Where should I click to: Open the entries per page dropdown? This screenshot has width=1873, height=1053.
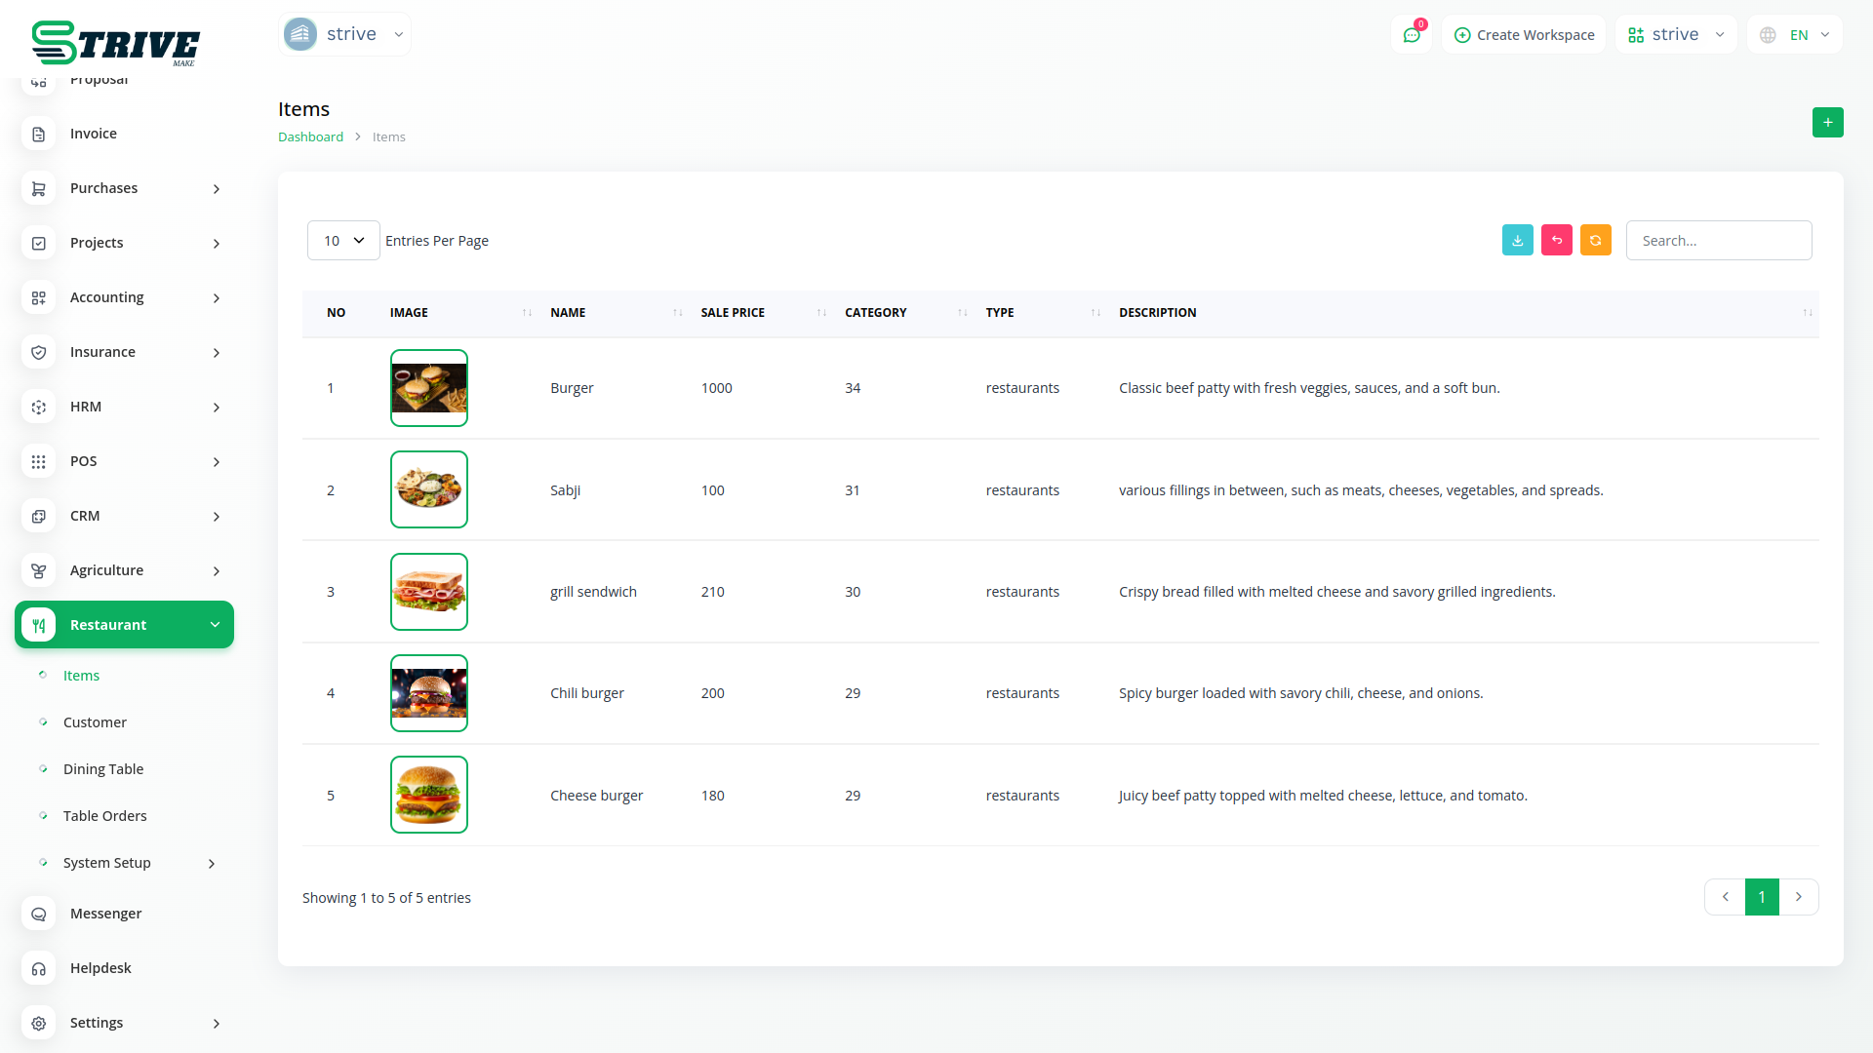[343, 240]
